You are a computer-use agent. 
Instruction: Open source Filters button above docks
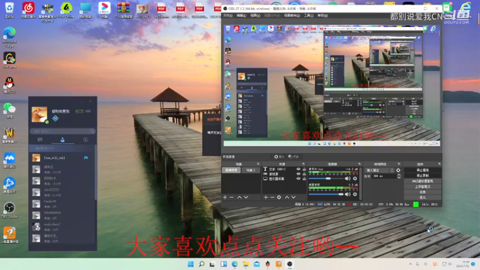click(293, 157)
